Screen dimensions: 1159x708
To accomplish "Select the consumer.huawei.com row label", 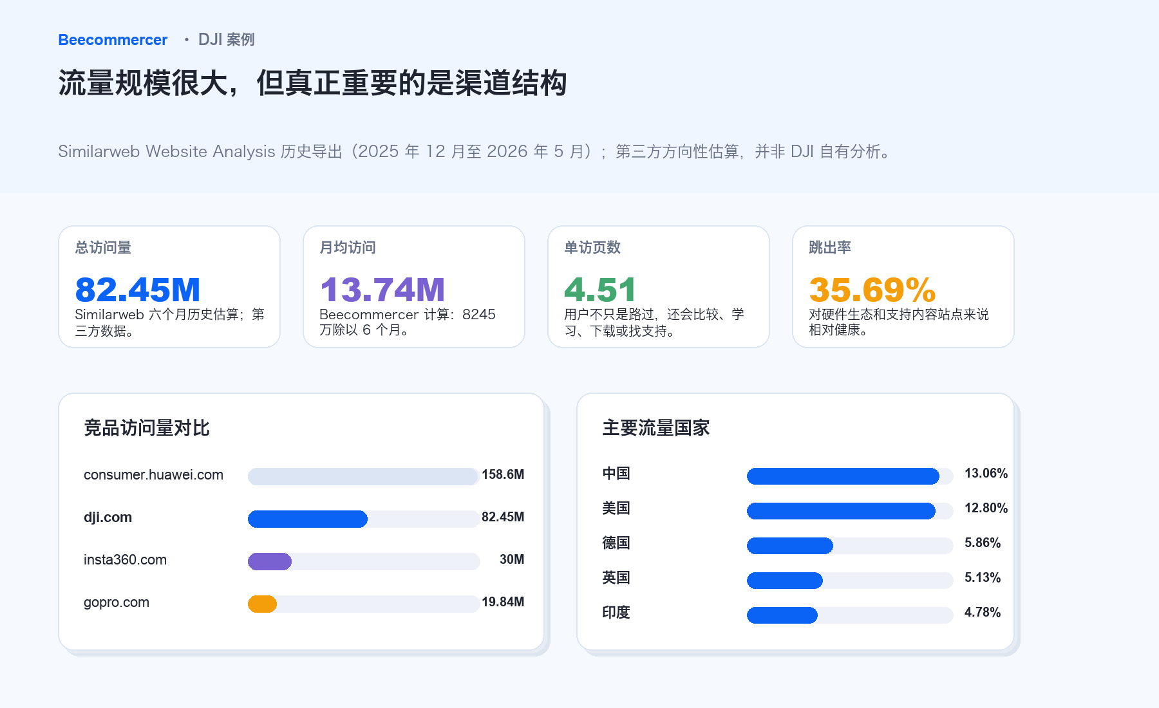I will coord(153,475).
